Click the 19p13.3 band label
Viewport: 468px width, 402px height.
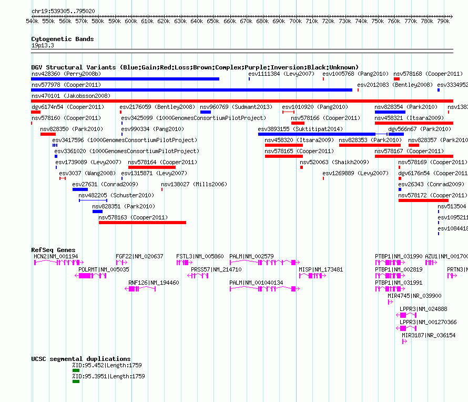[43, 45]
